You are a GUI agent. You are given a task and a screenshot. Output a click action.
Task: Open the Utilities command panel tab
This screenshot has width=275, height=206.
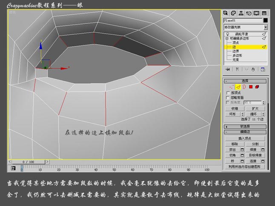(x=264, y=13)
